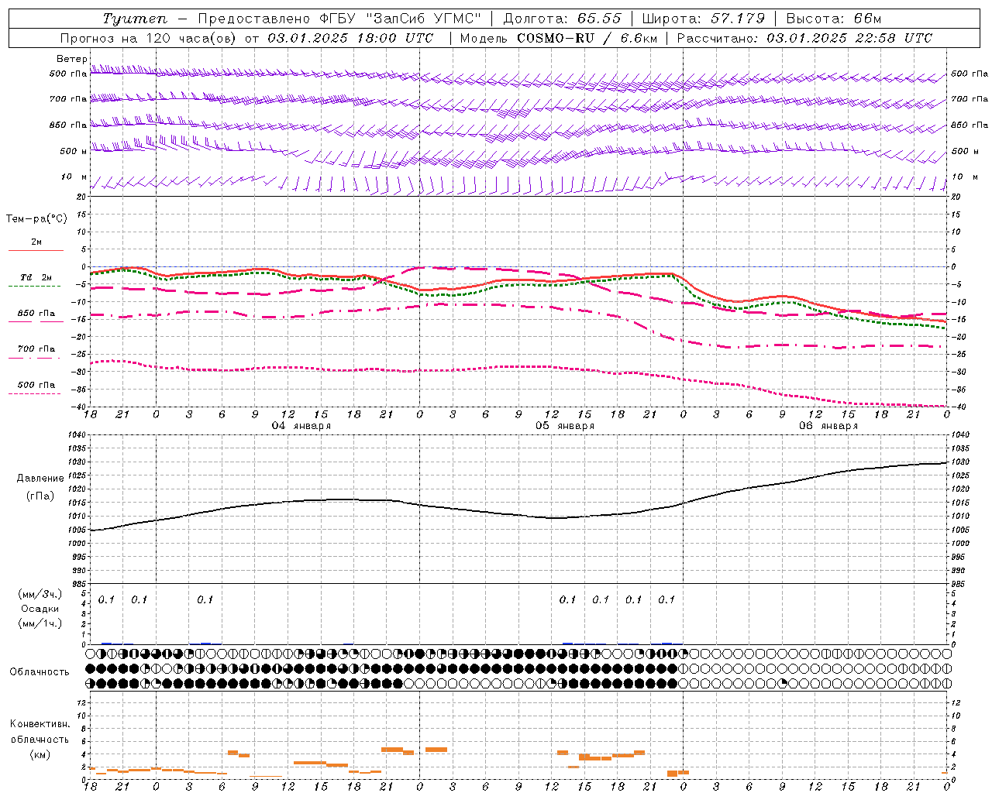Image resolution: width=992 pixels, height=793 pixels.
Task: Click the (мм/3ч.) precipitation unit label
Action: pos(40,594)
